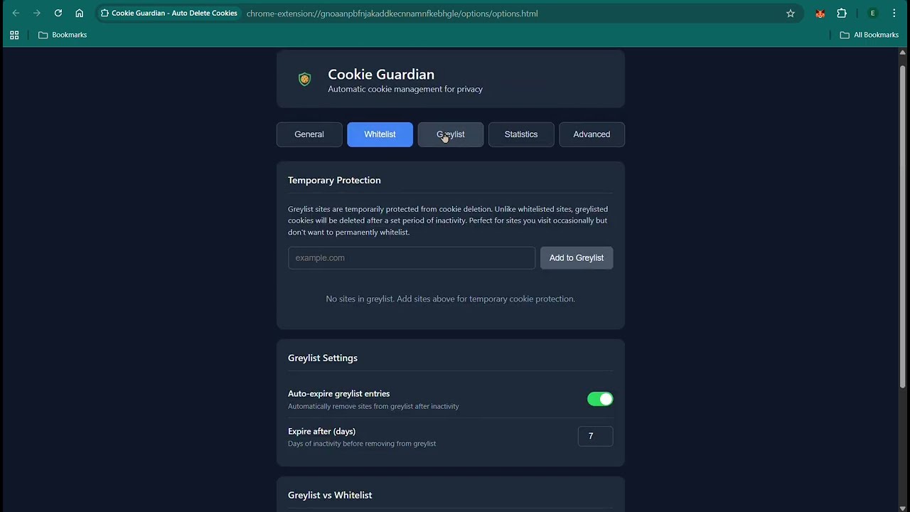The image size is (910, 512).
Task: Switch to the General tab
Action: pos(309,134)
